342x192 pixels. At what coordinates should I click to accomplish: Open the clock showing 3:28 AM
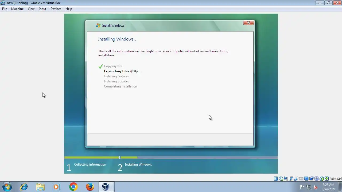coord(328,187)
